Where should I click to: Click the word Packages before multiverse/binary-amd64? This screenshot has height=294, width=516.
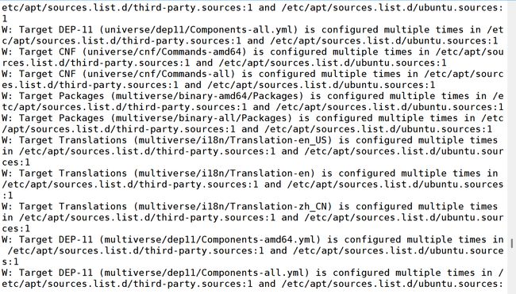[82, 96]
